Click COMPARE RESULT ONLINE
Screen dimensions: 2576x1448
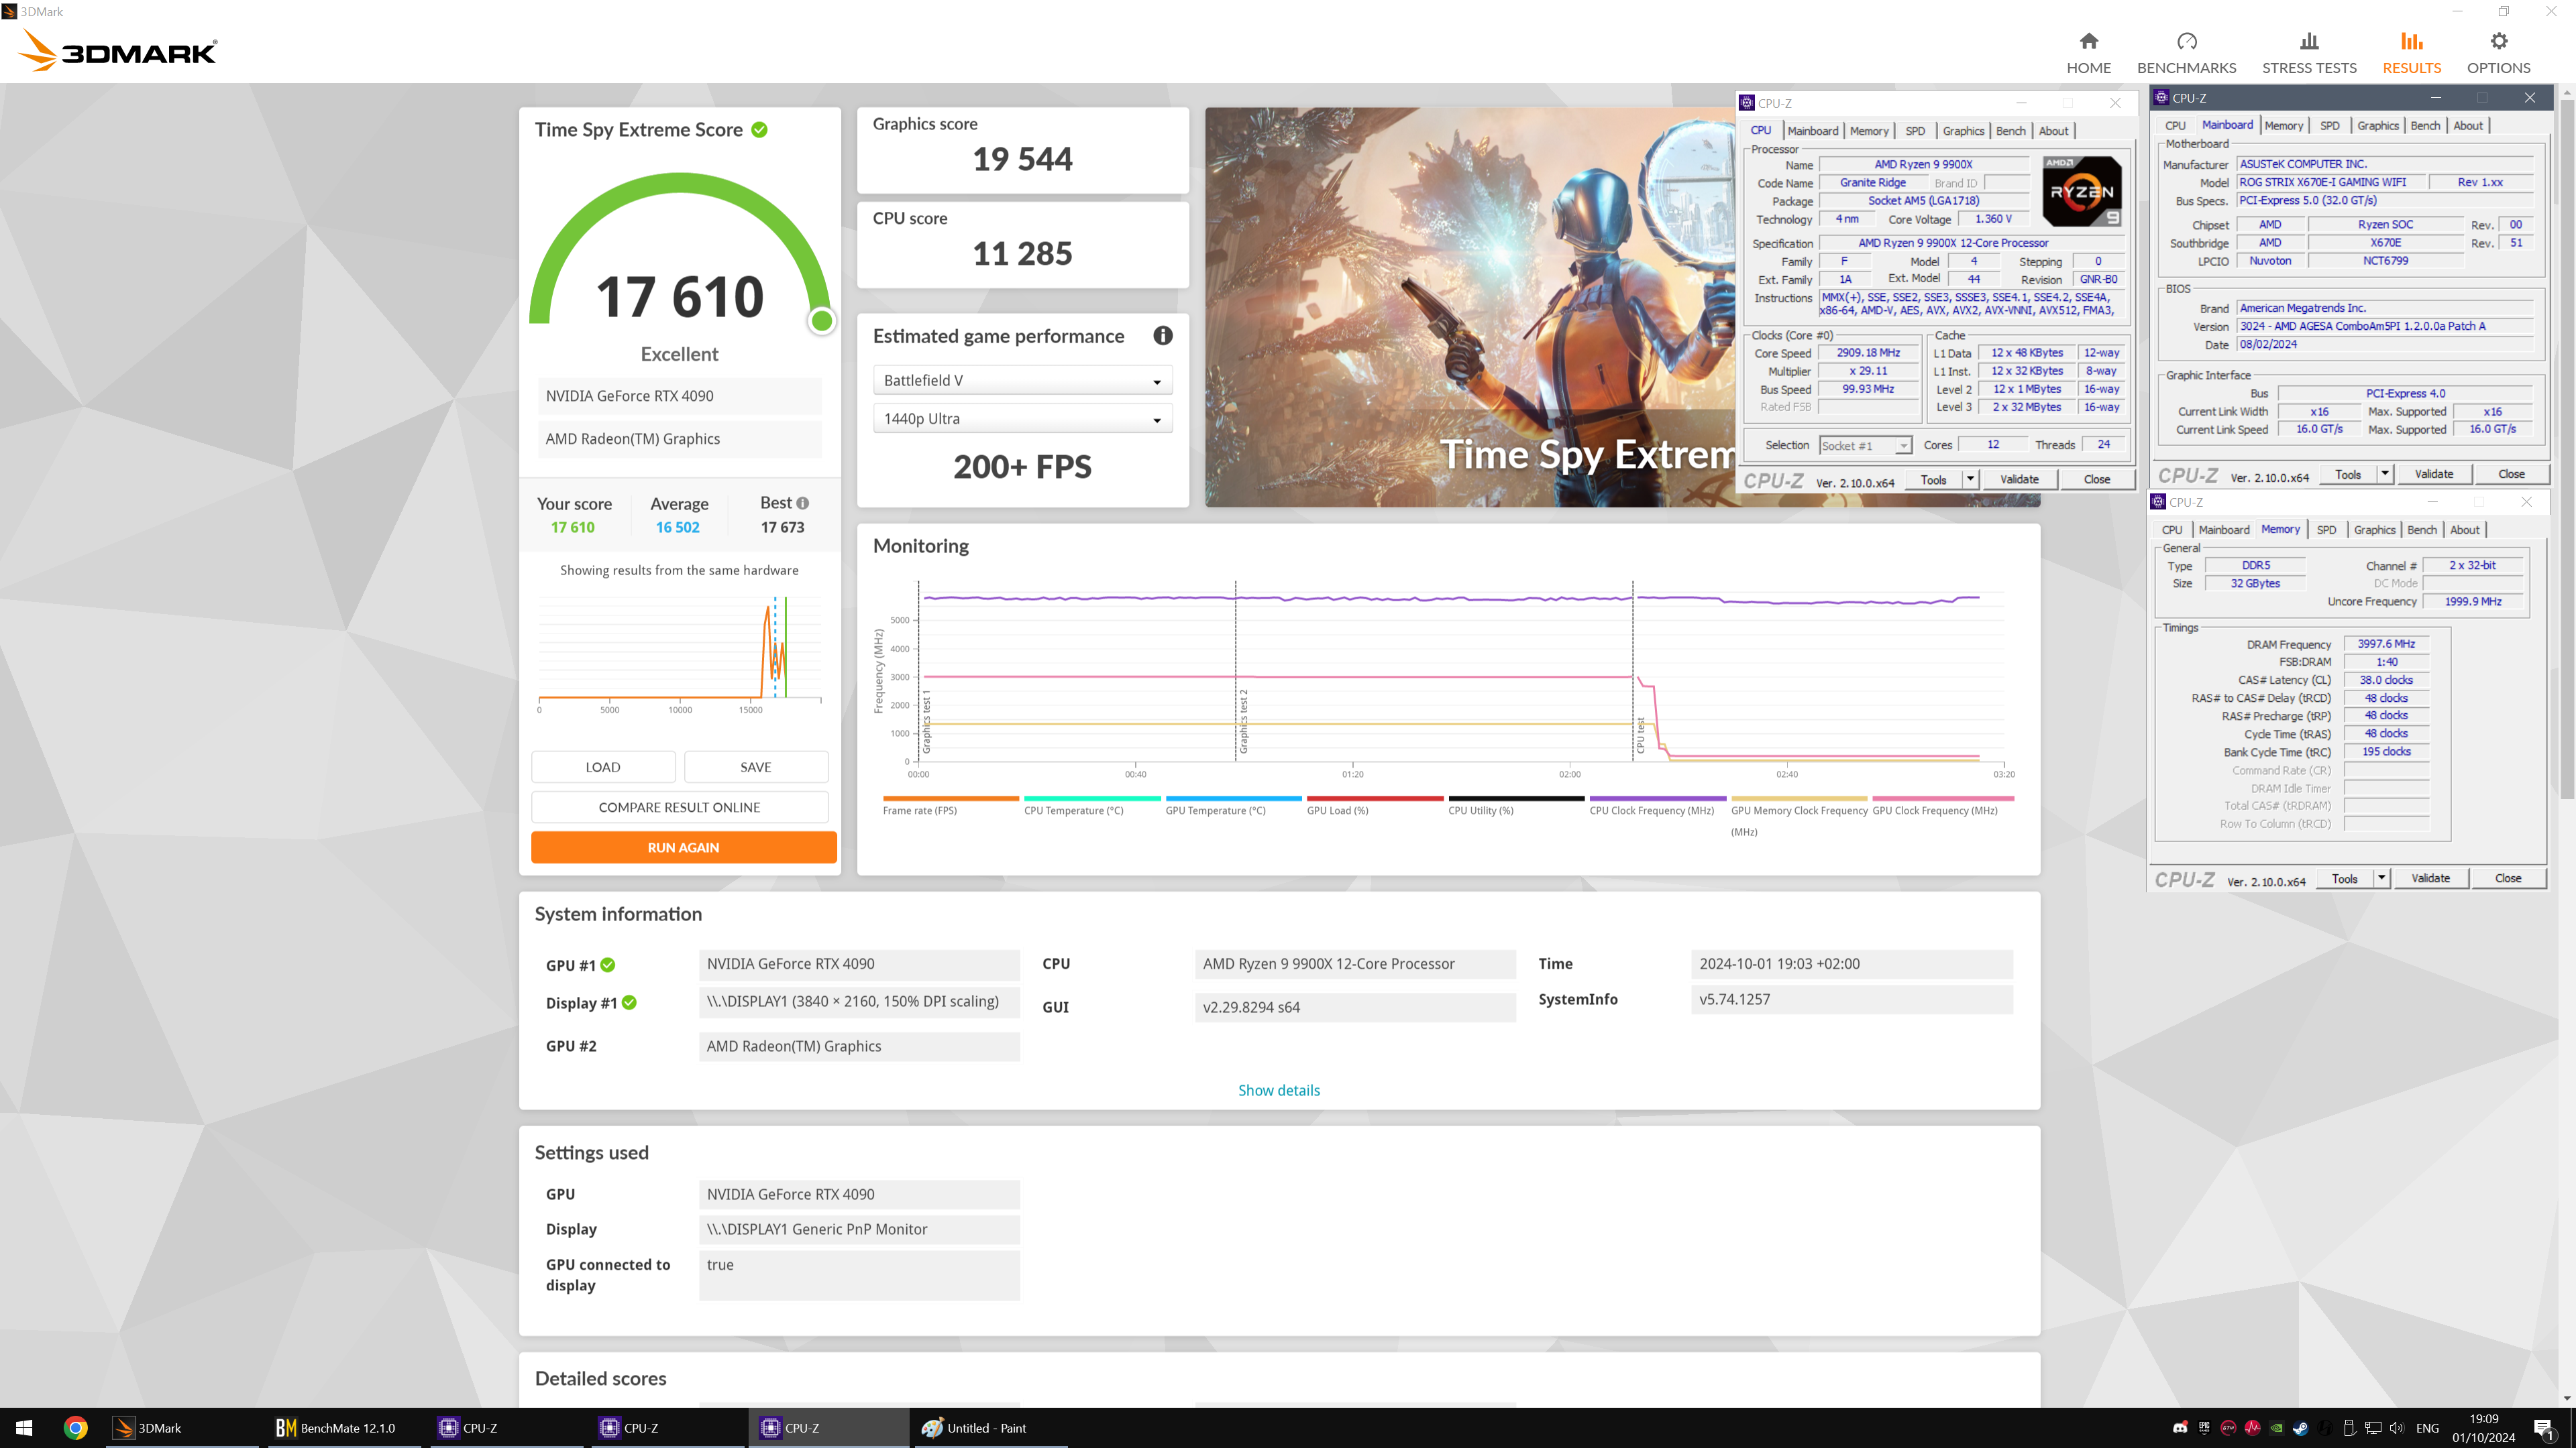(679, 806)
